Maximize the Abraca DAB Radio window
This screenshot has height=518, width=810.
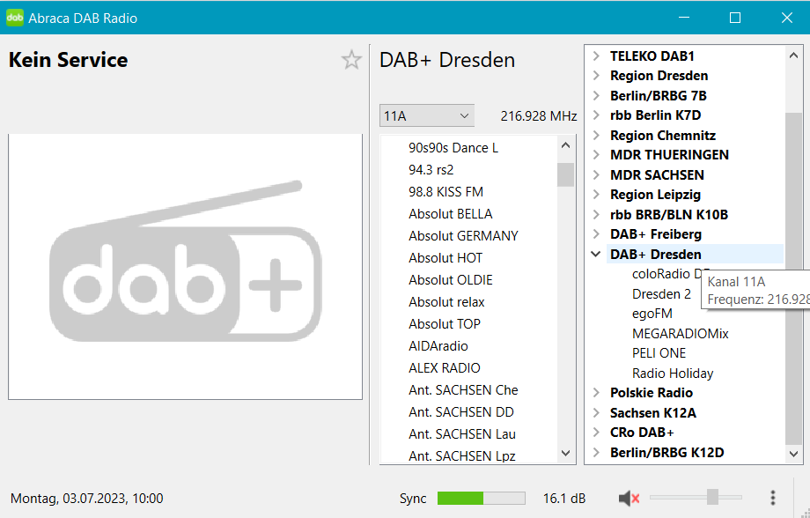coord(735,18)
